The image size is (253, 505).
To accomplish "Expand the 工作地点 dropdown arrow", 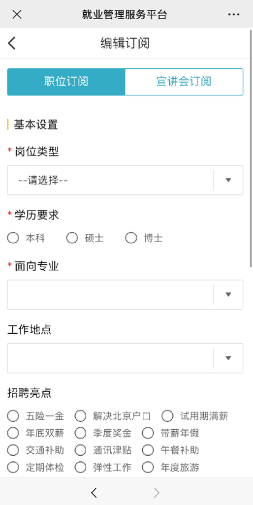I will pos(228,358).
